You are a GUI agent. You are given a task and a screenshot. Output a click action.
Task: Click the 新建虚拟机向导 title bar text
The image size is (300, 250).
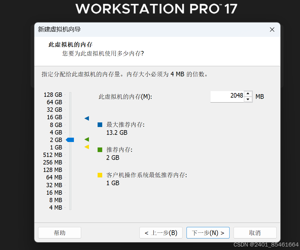click(x=59, y=29)
